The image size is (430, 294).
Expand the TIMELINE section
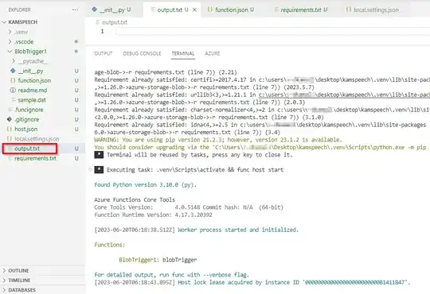coord(19,280)
